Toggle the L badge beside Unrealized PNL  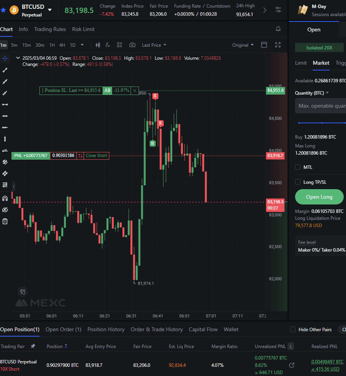(x=291, y=346)
